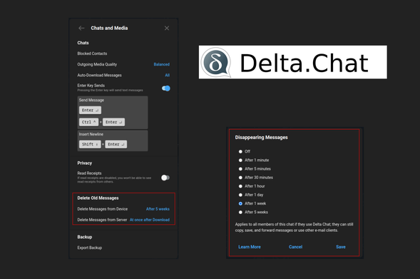Open Delete Messages from Device setting
Viewport: 420px width, 279px height.
click(123, 209)
